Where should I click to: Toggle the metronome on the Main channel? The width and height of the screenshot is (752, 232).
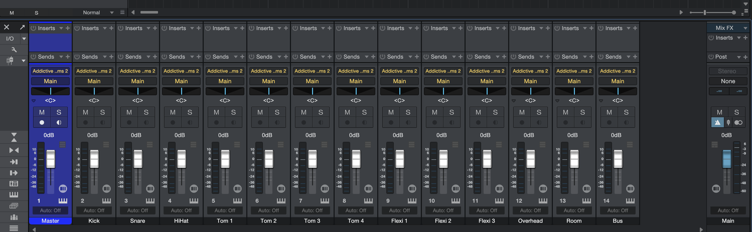[718, 123]
